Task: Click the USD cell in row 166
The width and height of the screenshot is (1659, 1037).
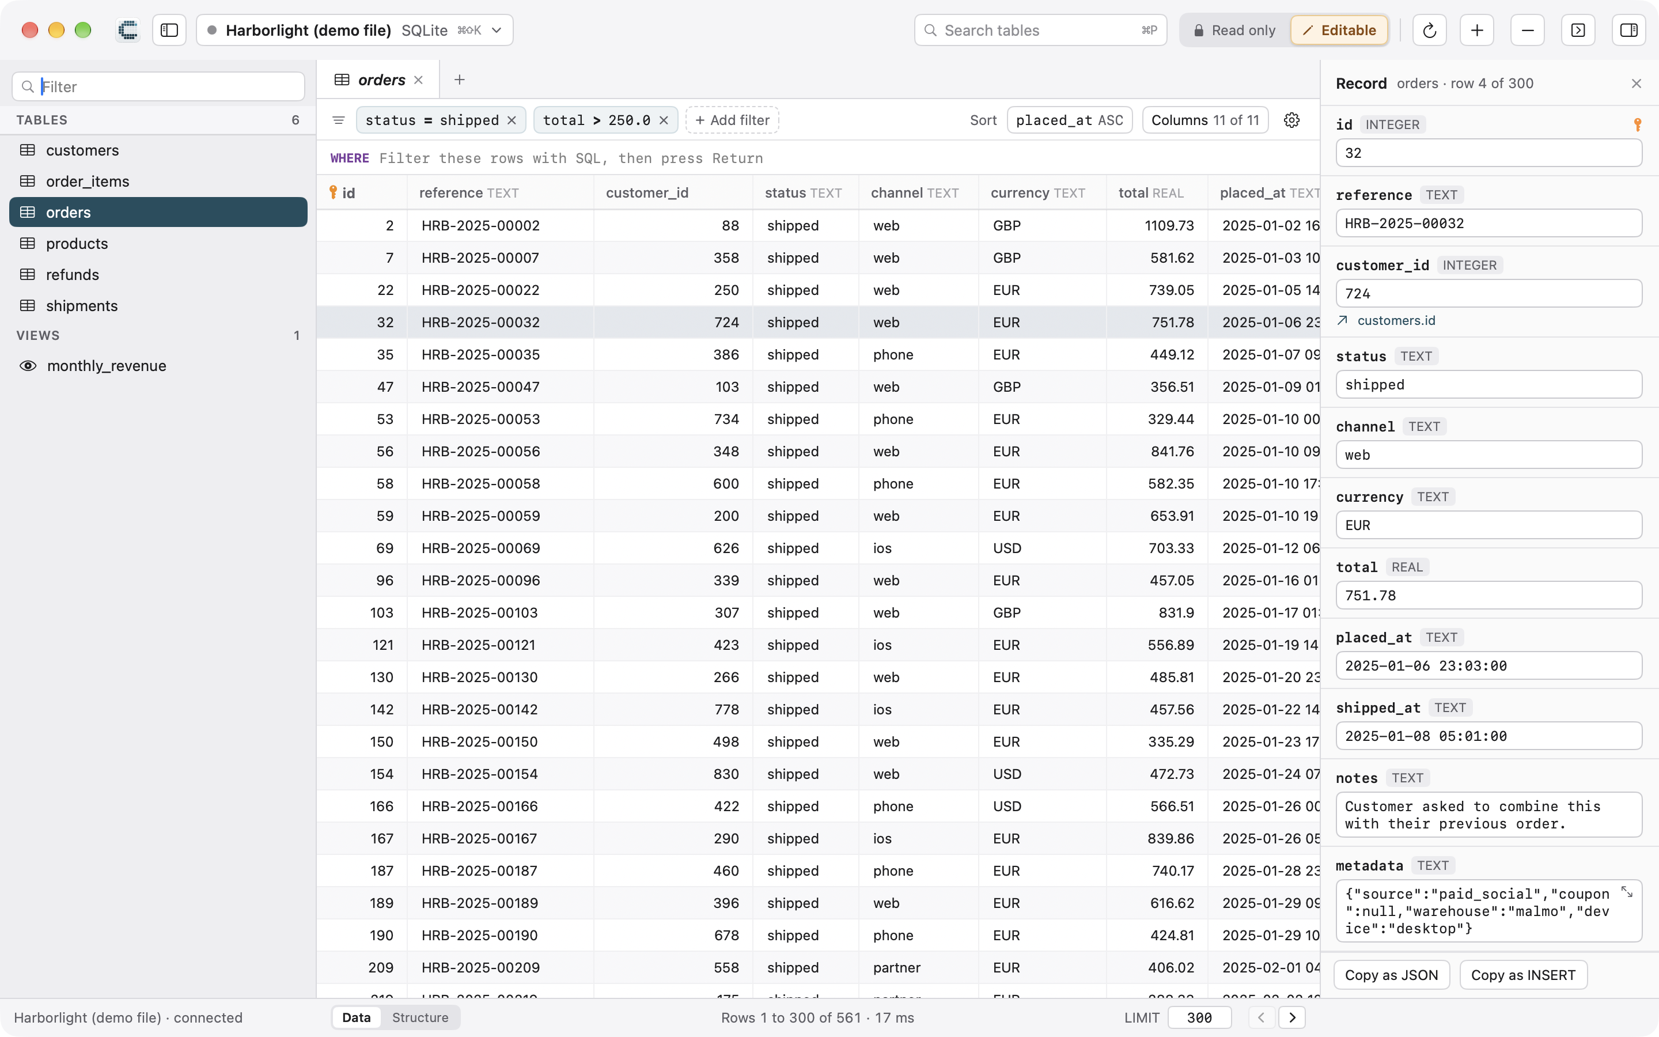Action: click(1042, 806)
